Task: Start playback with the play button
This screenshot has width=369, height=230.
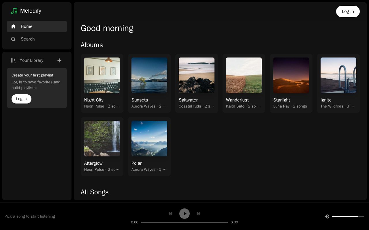Action: coord(184,214)
